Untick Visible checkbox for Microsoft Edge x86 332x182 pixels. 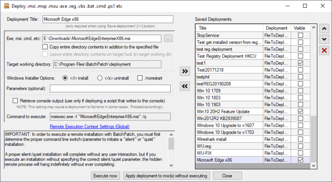pos(299,160)
